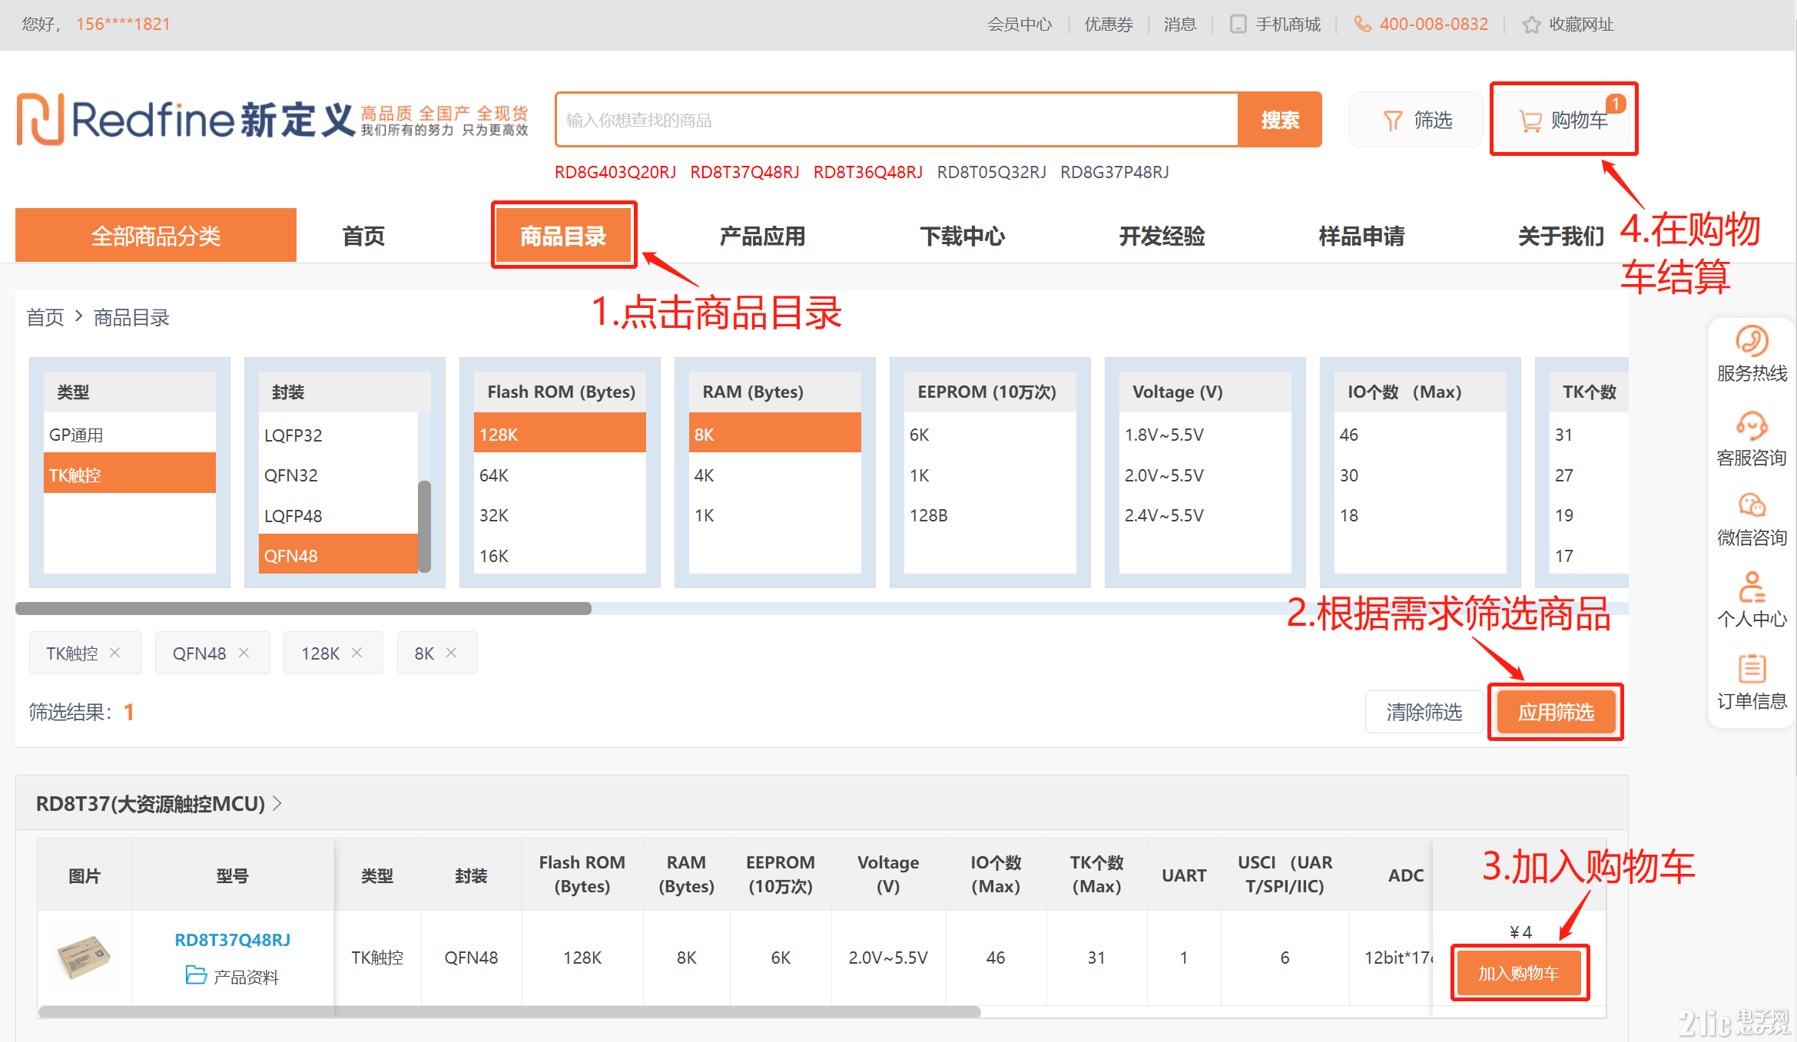Click the package list vertical scrollbar

click(x=424, y=526)
